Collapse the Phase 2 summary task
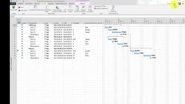 [x=28, y=37]
